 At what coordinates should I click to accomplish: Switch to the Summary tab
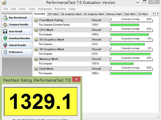click(40, 14)
